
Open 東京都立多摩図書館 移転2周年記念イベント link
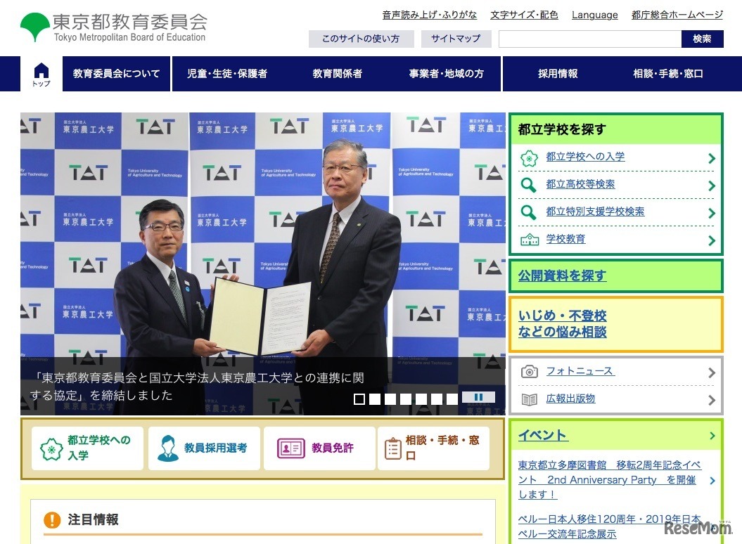[x=610, y=479]
